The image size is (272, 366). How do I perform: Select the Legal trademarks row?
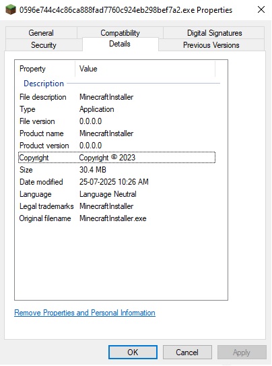tap(117, 206)
